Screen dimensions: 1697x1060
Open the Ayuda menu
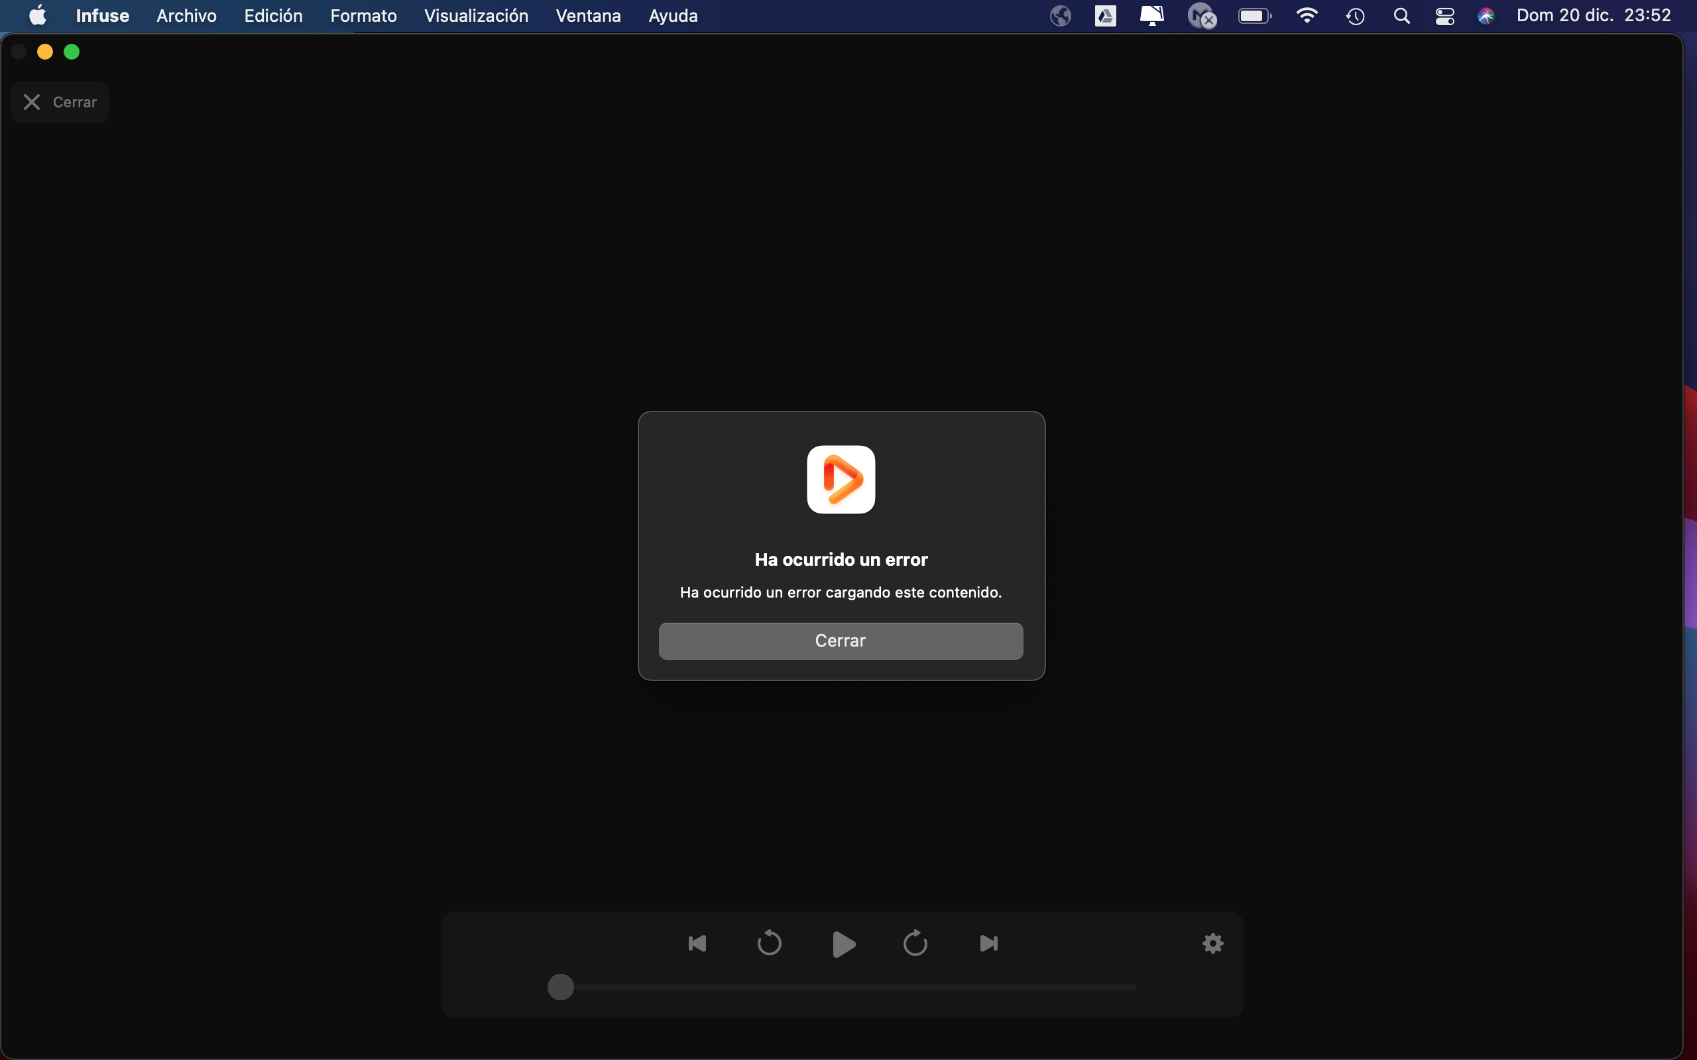(672, 15)
